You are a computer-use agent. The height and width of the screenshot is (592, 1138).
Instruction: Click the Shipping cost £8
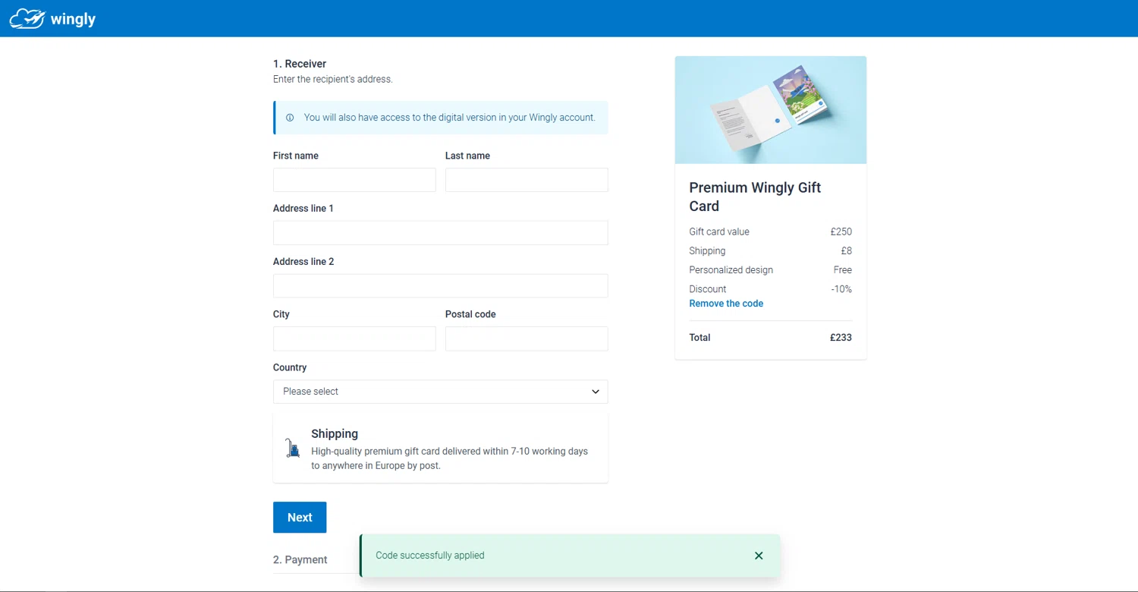pos(847,250)
